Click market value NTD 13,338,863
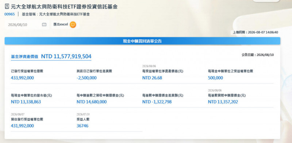 click(x=26, y=102)
